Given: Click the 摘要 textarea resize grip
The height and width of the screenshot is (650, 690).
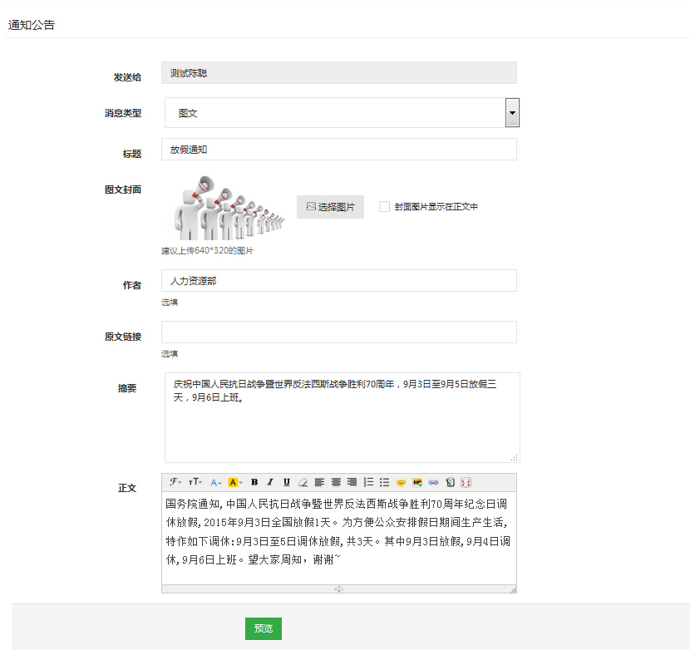Looking at the screenshot, I should coord(515,458).
